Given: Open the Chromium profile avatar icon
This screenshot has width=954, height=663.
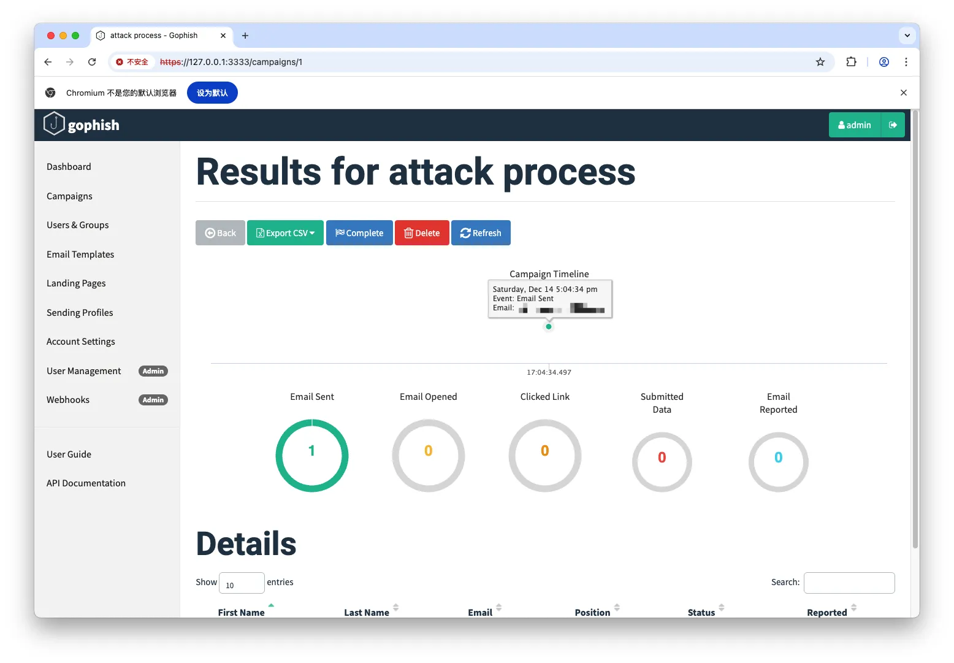Looking at the screenshot, I should [883, 62].
